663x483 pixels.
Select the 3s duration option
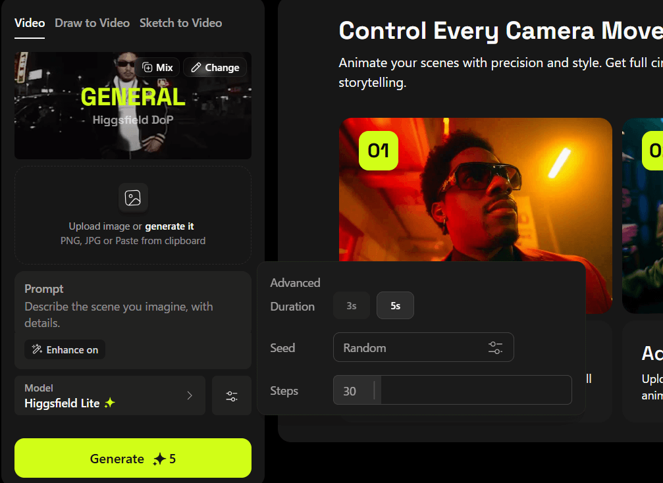[352, 306]
